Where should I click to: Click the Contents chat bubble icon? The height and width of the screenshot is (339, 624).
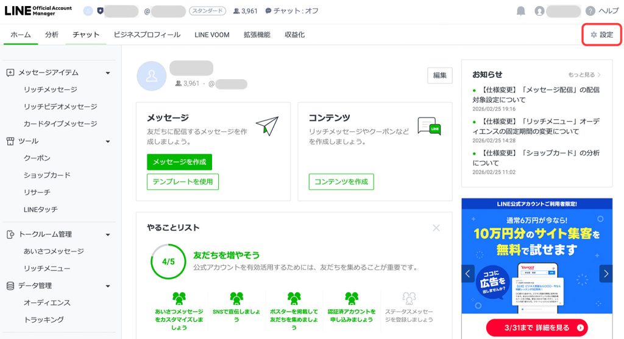(429, 126)
